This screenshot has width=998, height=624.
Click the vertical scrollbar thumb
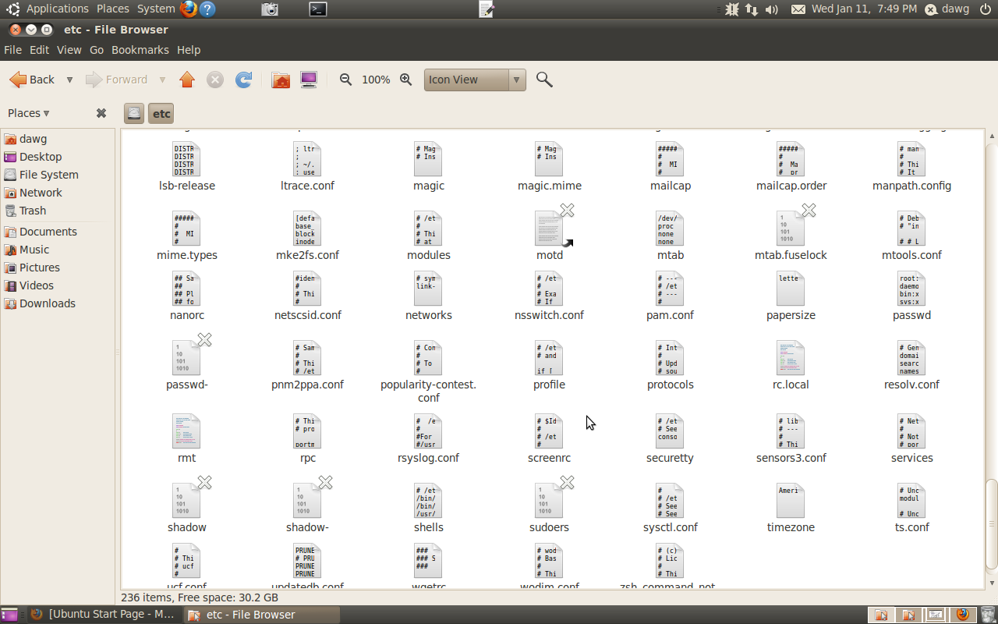992,523
